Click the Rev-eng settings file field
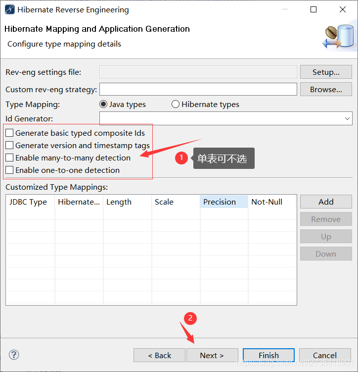The image size is (358, 372). 198,72
